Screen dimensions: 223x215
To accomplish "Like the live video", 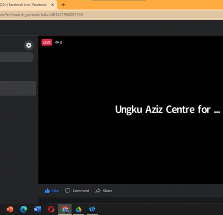I will [x=52, y=191].
